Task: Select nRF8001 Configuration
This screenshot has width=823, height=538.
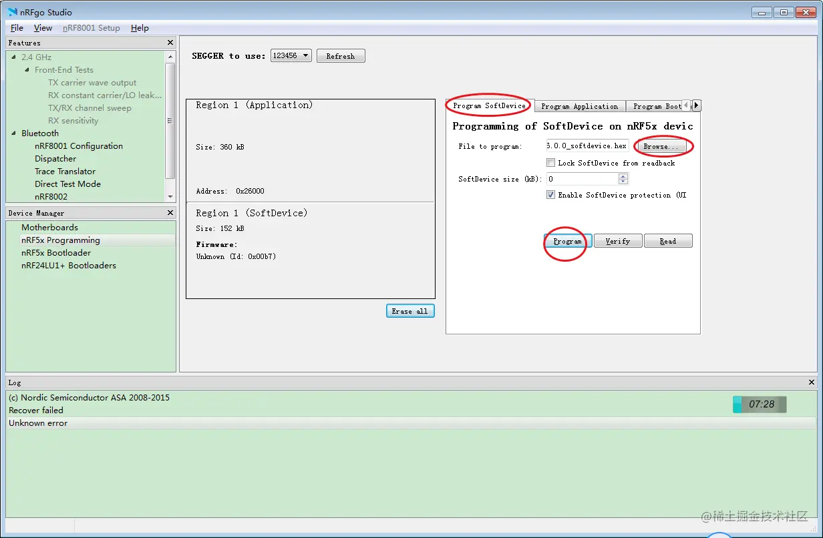Action: (79, 146)
